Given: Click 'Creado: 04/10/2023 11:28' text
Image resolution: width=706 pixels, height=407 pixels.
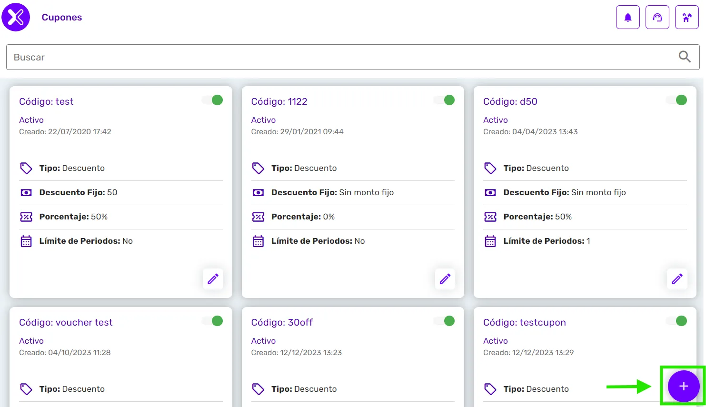Looking at the screenshot, I should pos(65,353).
